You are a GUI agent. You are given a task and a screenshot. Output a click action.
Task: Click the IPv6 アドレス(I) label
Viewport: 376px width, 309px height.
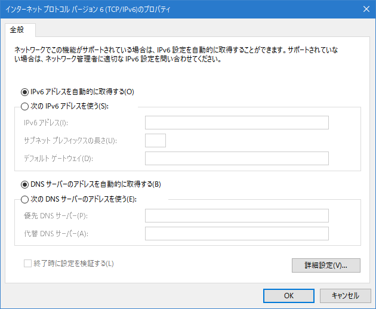(46, 123)
